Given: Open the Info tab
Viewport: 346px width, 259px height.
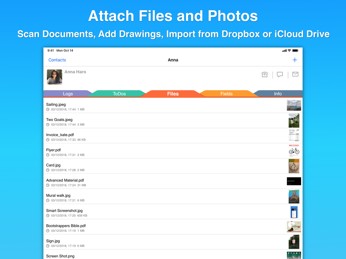Looking at the screenshot, I should [x=278, y=94].
